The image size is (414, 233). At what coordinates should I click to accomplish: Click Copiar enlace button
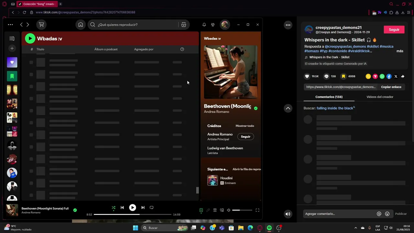coord(391,87)
